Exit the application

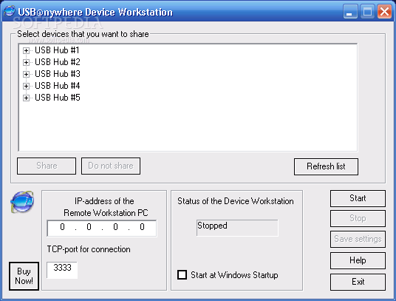[x=358, y=282]
